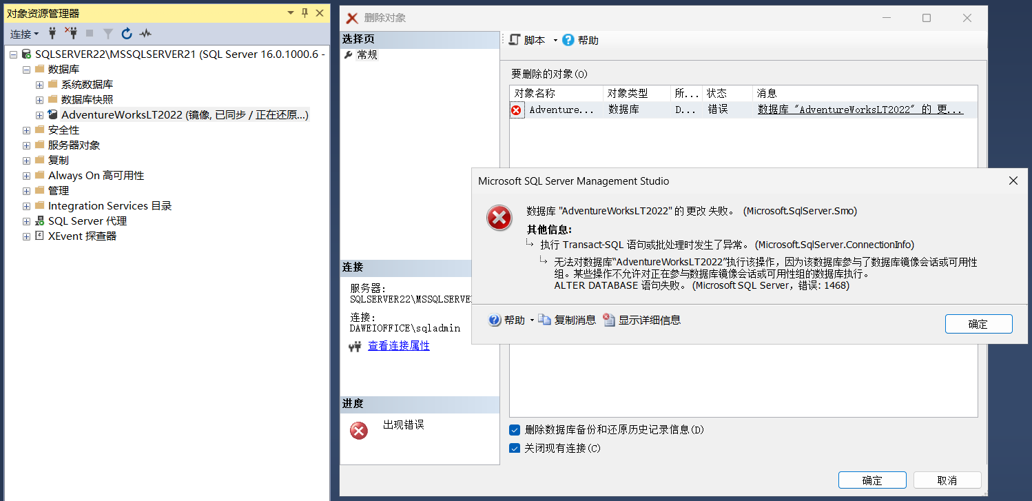Click the DAWEIOFFICE\sqladmin connection text
Viewport: 1032px width, 501px height.
click(405, 329)
